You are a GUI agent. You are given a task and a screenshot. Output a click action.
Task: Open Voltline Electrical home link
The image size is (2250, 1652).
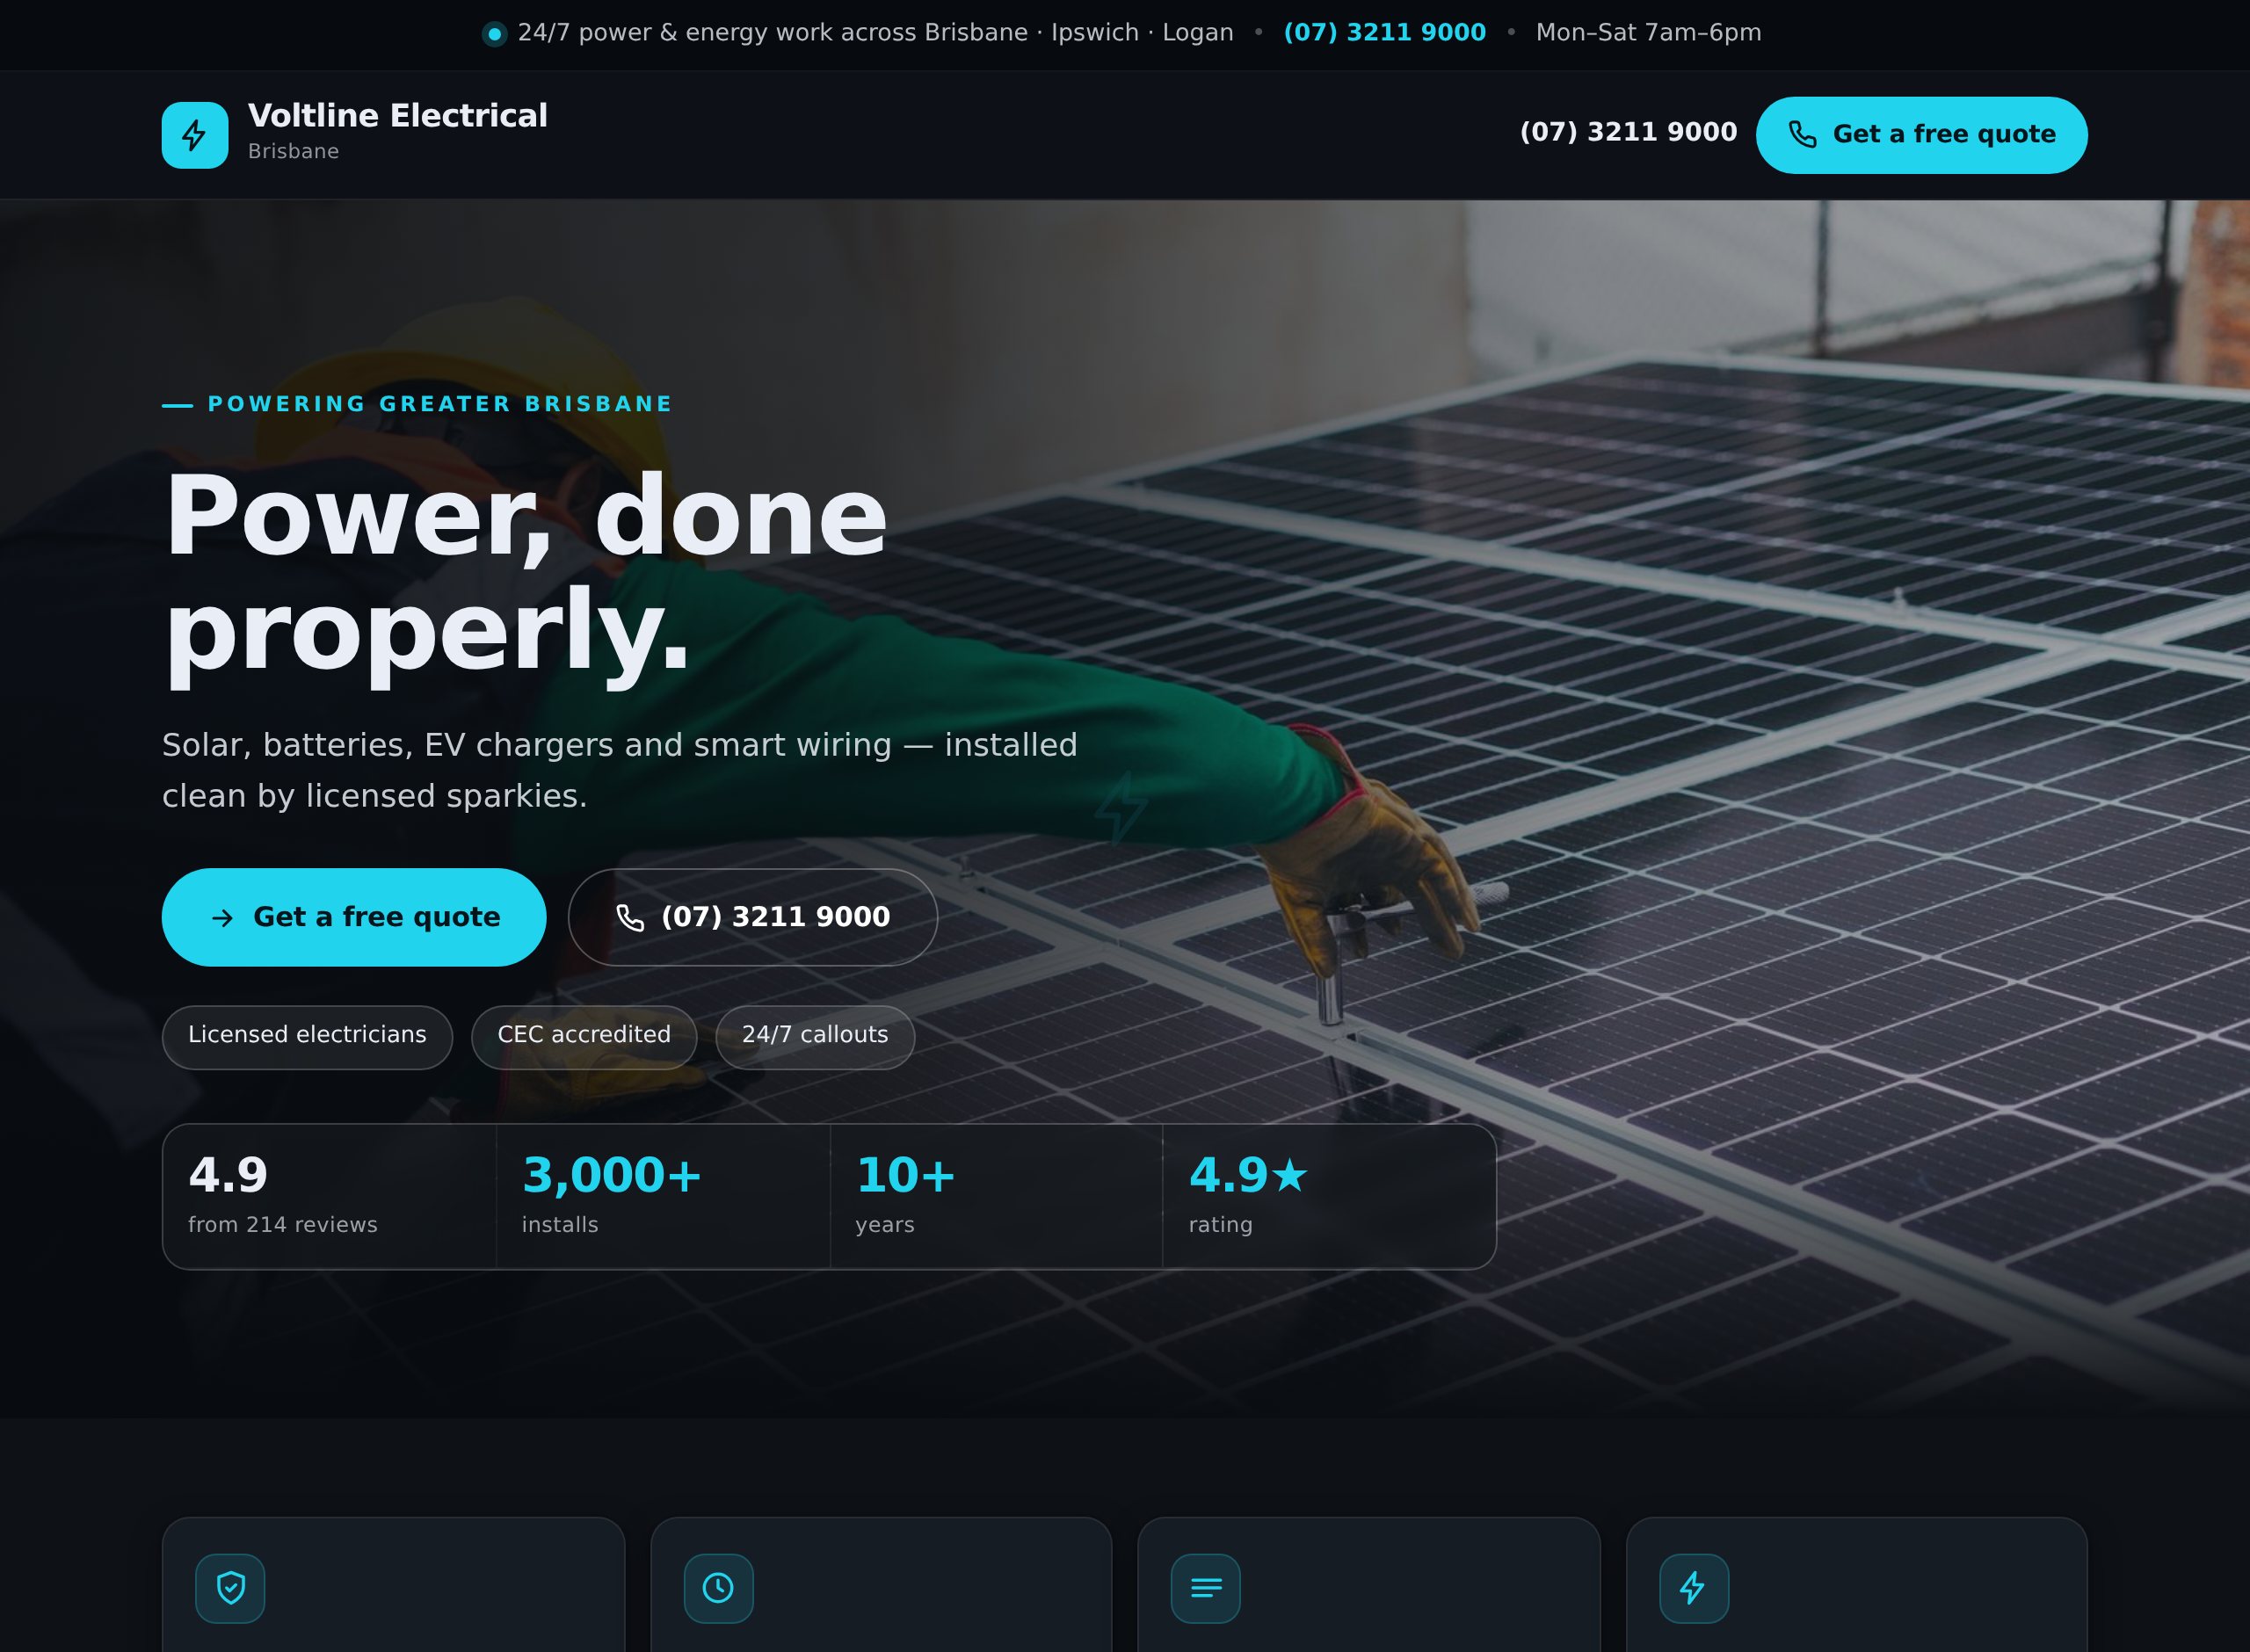pyautogui.click(x=355, y=131)
